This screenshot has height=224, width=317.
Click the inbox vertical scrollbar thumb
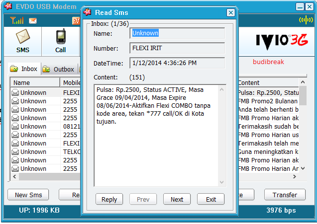coord(303,96)
